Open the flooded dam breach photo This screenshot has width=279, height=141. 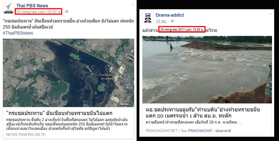click(207, 70)
